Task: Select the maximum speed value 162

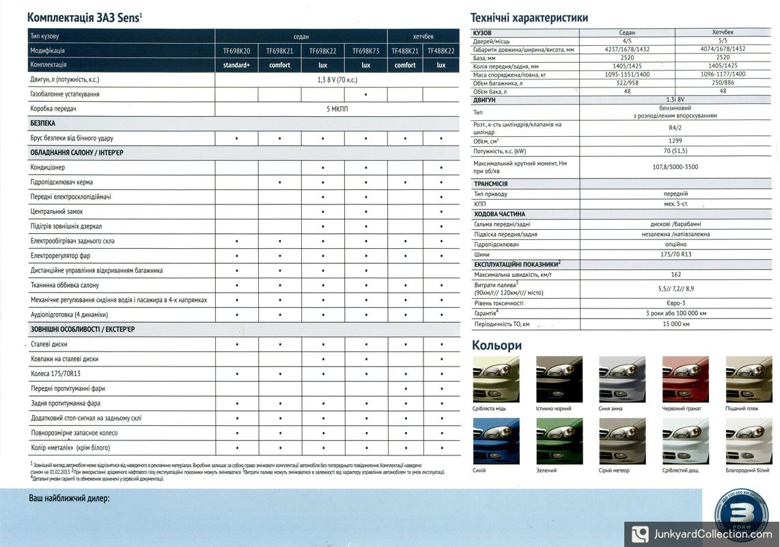Action: click(x=675, y=274)
